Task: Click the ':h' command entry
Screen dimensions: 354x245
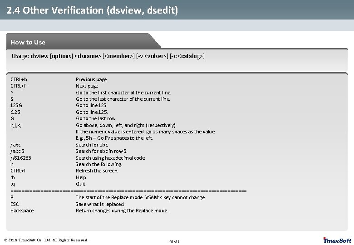Action: [x=13, y=177]
